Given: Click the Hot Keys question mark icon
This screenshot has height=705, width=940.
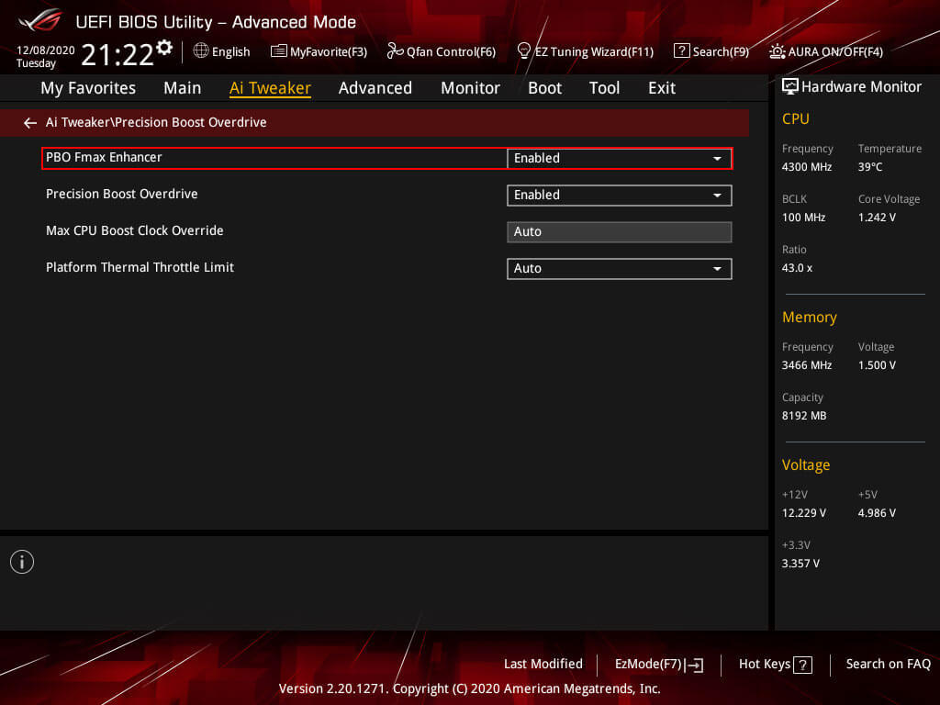Looking at the screenshot, I should coord(802,665).
